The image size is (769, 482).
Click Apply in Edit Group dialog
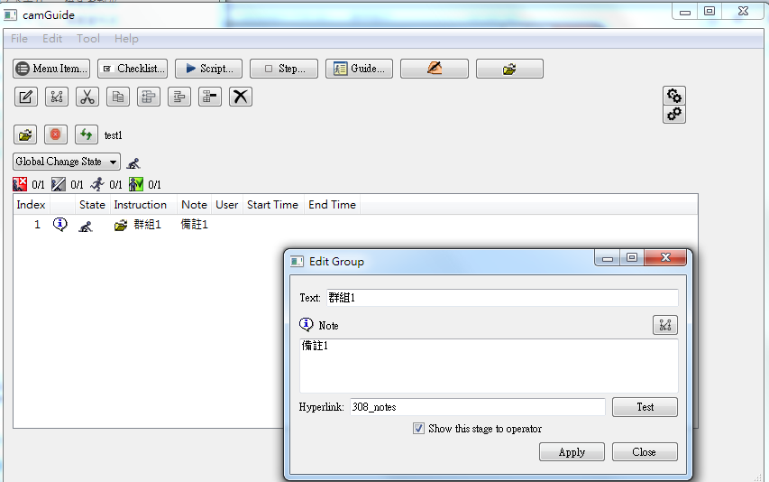[572, 452]
